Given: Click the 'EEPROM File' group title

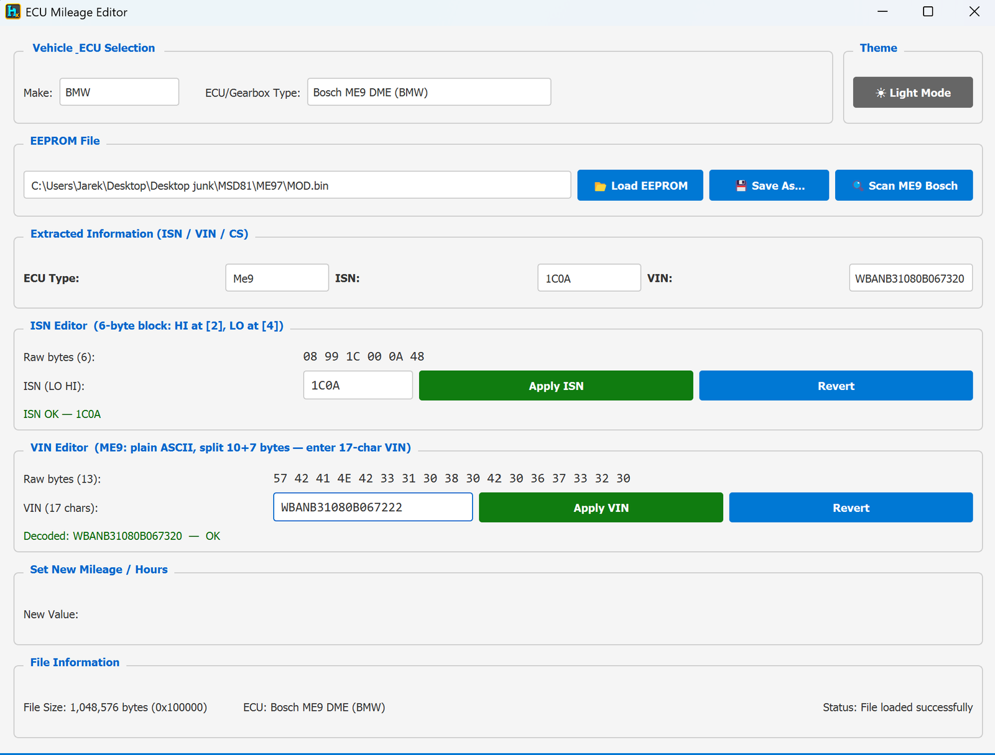Looking at the screenshot, I should (x=65, y=141).
